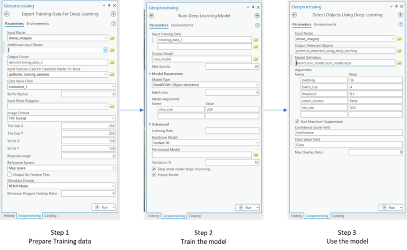Image resolution: width=407 pixels, height=250 pixels.
Task: Browse folder next to Output Detected Objects field
Action: pos(399,51)
